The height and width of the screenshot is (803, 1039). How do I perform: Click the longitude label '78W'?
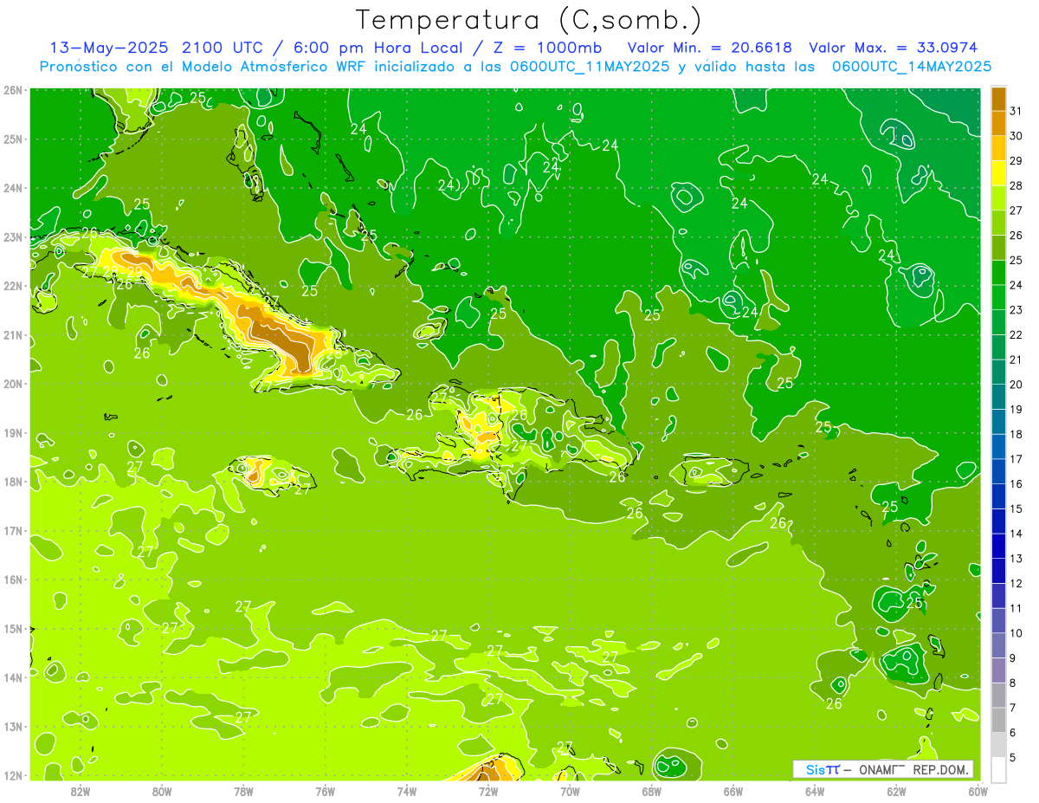coord(244,791)
